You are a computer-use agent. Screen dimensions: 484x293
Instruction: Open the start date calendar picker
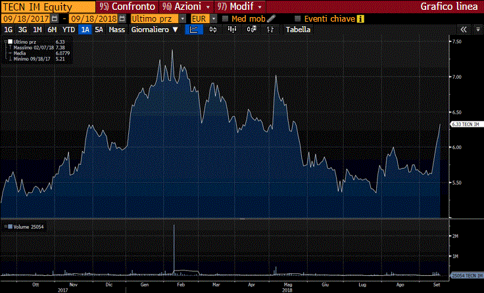(x=55, y=19)
